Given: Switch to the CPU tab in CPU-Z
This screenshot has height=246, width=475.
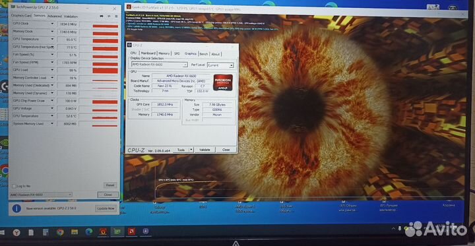Looking at the screenshot, I should [133, 53].
